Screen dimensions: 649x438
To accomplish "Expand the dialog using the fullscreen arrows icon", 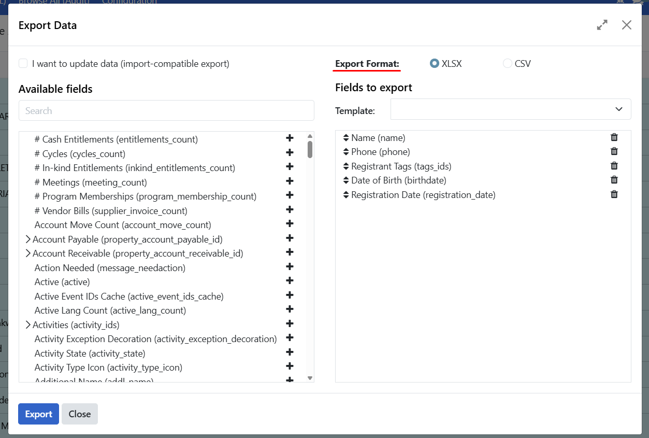I will 602,24.
